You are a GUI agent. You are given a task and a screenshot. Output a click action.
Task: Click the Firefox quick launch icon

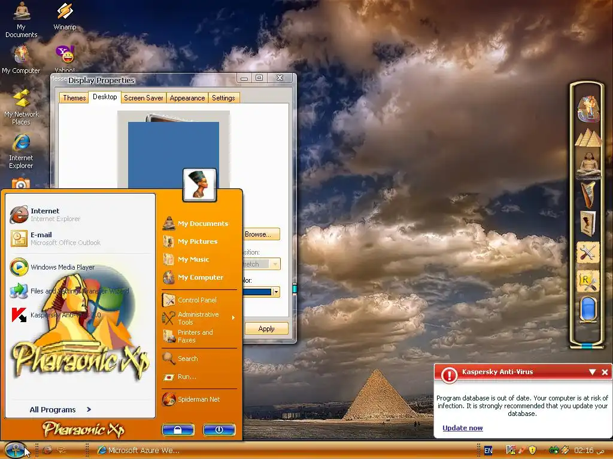coord(47,450)
